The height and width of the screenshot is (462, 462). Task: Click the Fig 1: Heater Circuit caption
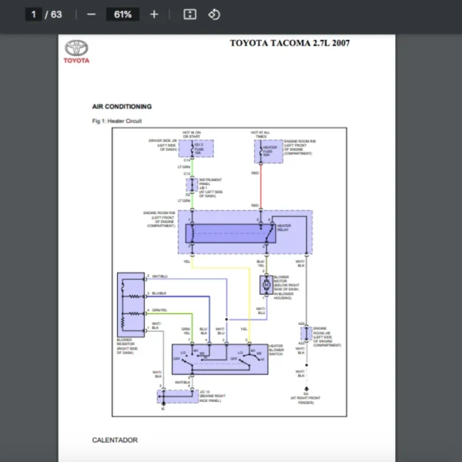click(x=116, y=121)
